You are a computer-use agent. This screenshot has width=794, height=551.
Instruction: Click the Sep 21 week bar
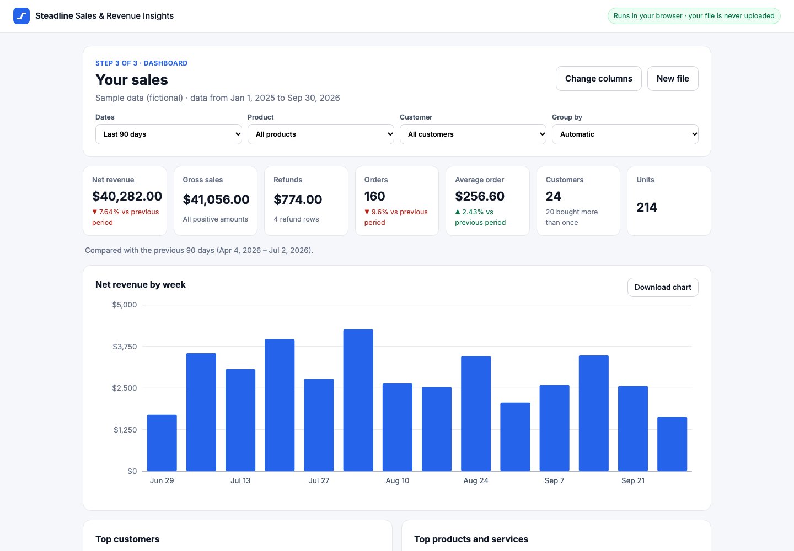633,429
